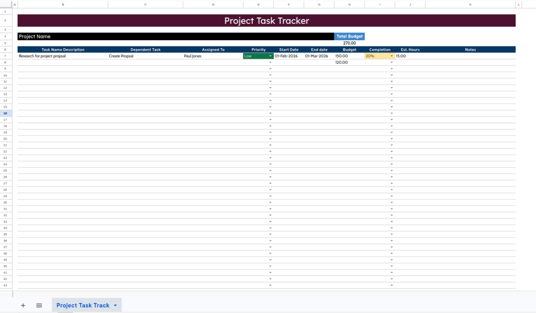Viewport: 536px width, 313px height.
Task: Select the Project Task Tracker title cell
Action: pos(266,20)
